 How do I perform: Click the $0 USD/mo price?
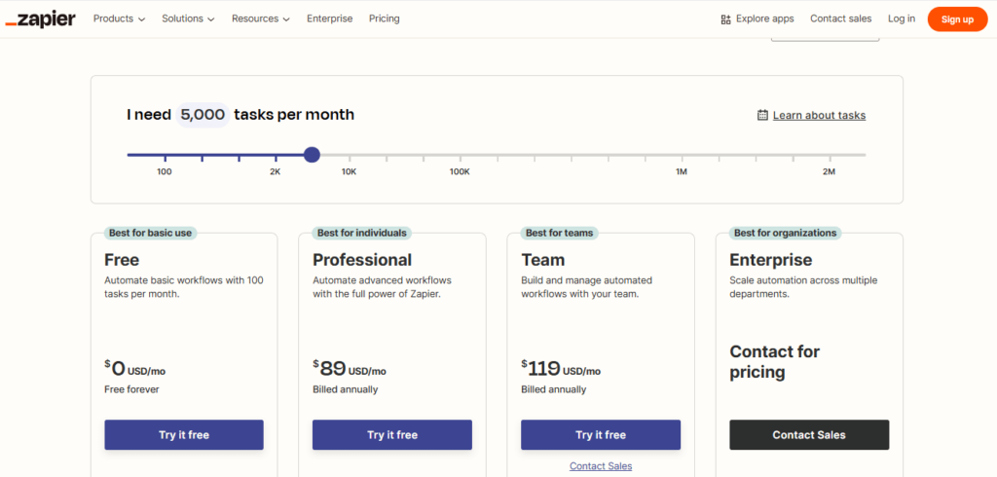(134, 368)
